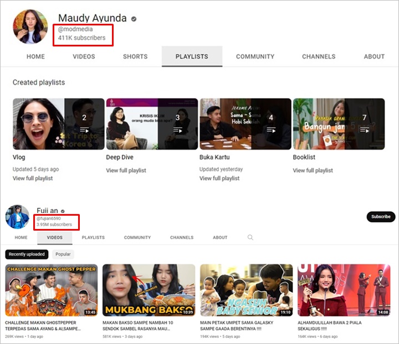Viewport: 399px width, 344px height.
Task: Play the Ngasuh Baby Senior video thumbnail
Action: click(x=246, y=290)
